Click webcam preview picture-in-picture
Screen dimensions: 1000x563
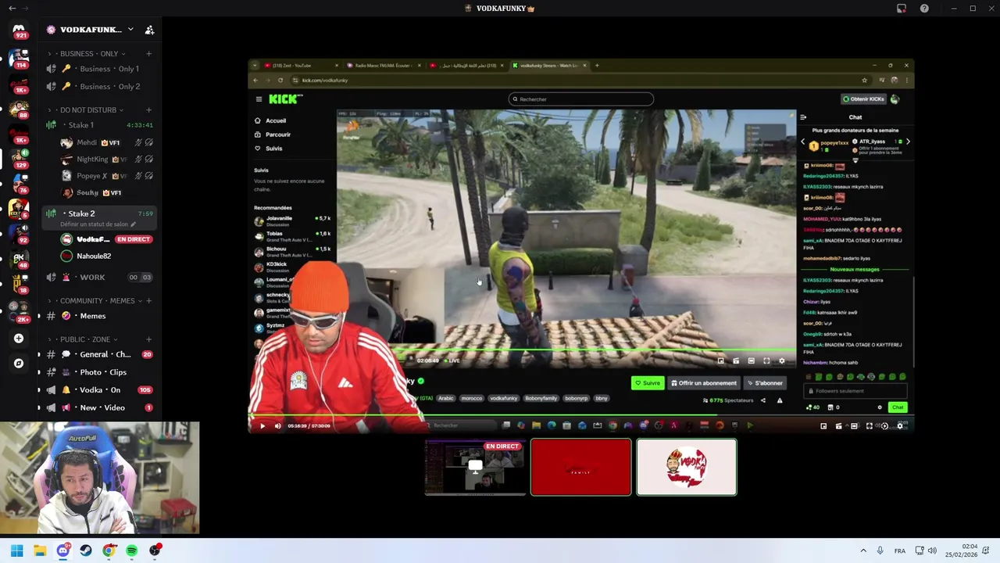[x=100, y=478]
